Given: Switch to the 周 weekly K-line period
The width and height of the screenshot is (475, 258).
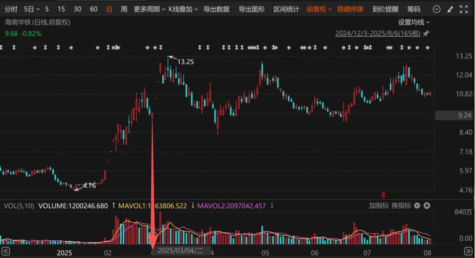Looking at the screenshot, I should click(x=124, y=9).
